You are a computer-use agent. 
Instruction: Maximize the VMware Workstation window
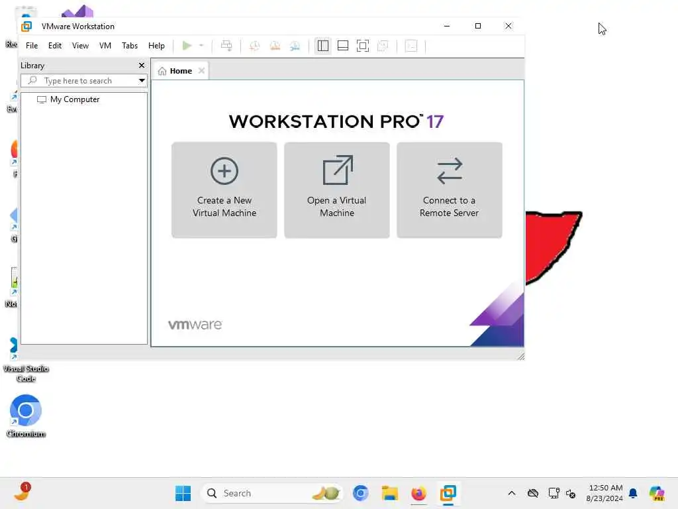tap(478, 26)
